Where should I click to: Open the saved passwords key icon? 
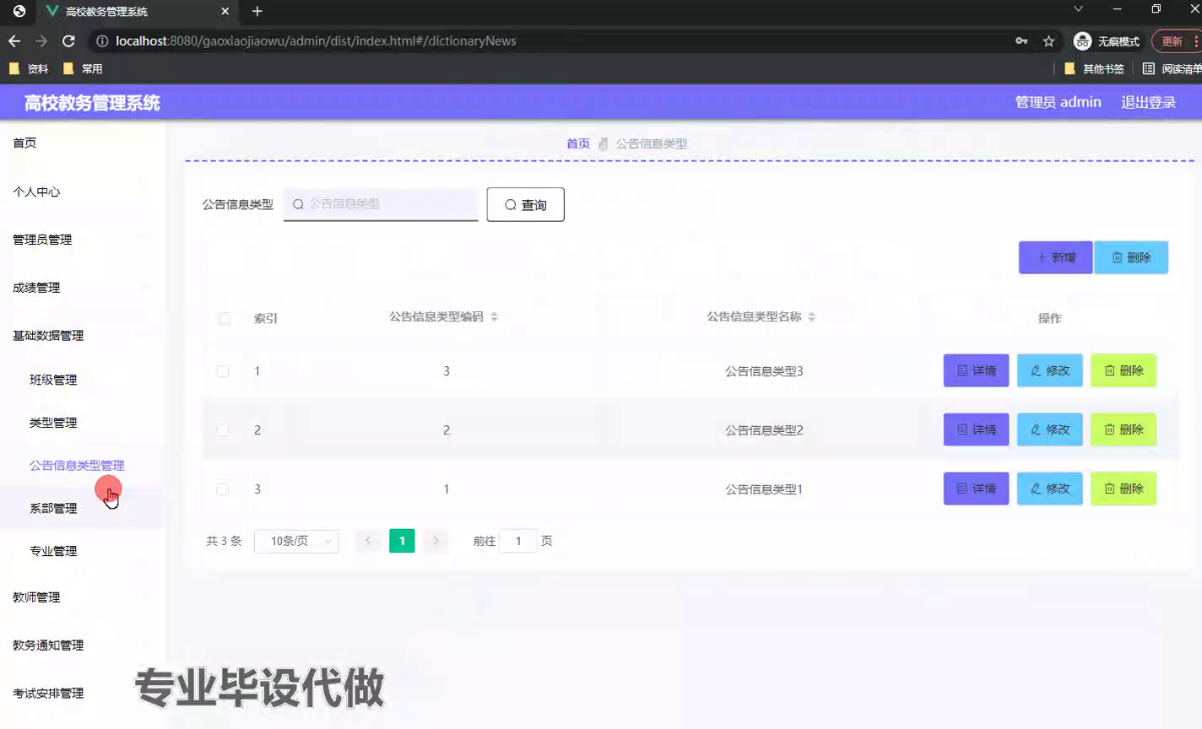coord(1021,40)
